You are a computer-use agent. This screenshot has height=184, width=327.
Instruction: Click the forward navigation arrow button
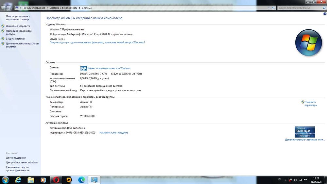point(9,8)
